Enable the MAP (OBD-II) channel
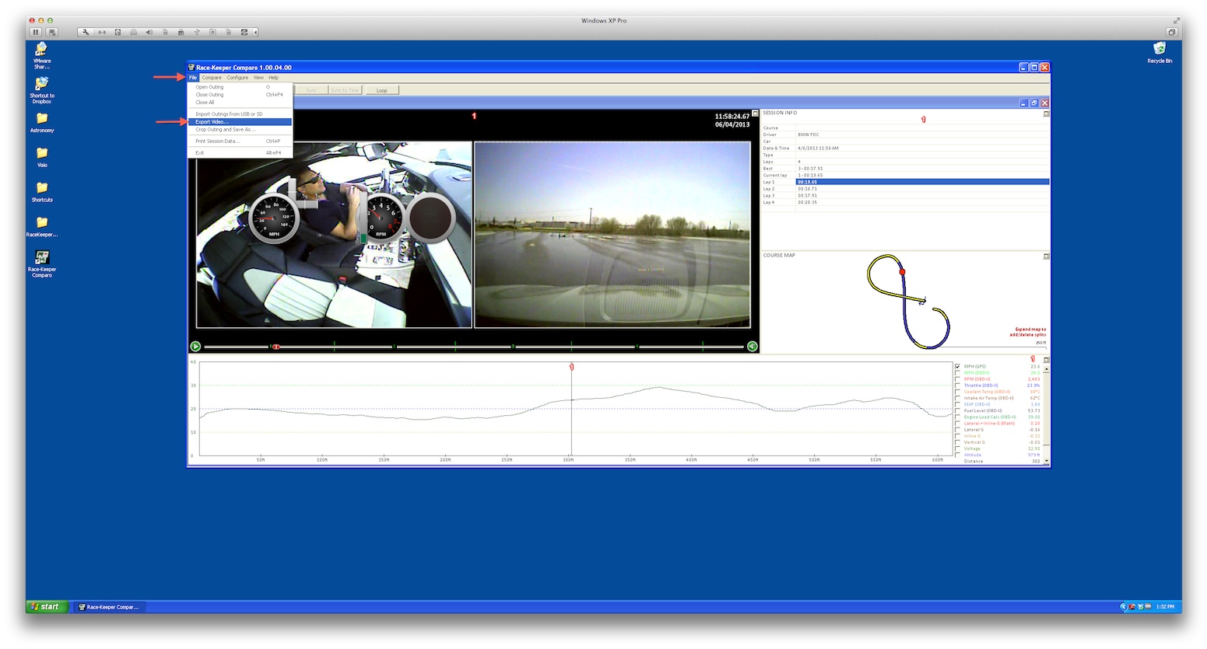The height and width of the screenshot is (649, 1207). pyautogui.click(x=958, y=404)
